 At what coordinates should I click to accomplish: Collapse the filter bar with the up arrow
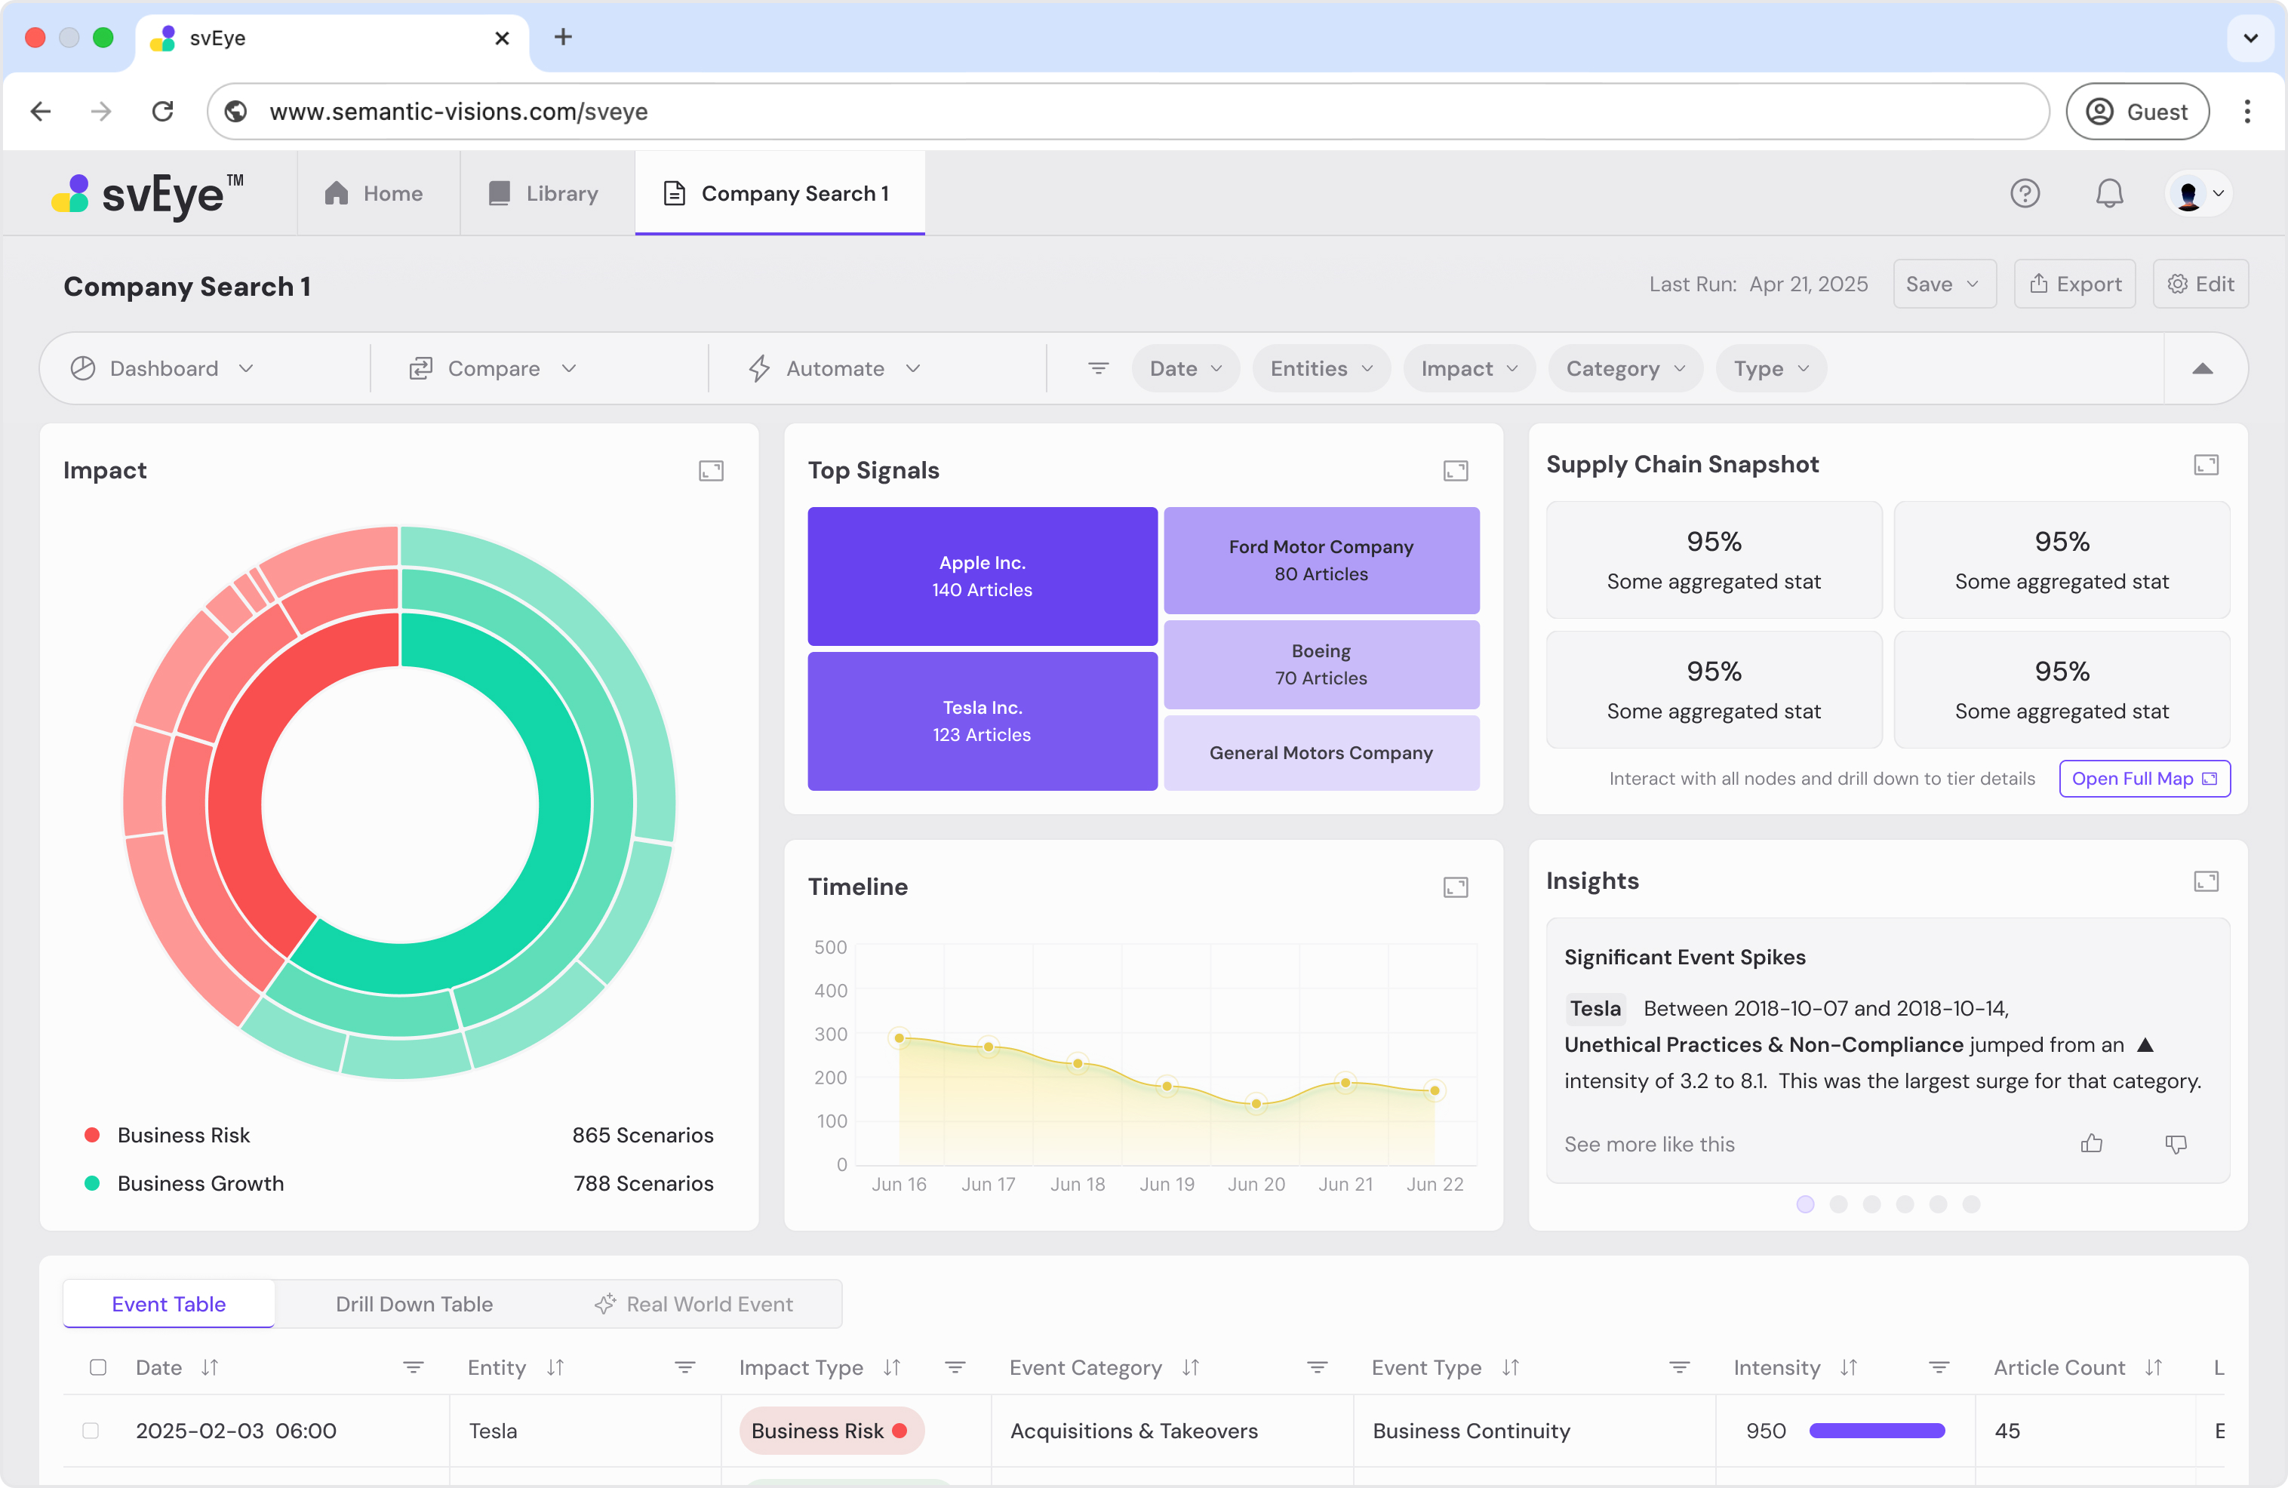[2201, 368]
